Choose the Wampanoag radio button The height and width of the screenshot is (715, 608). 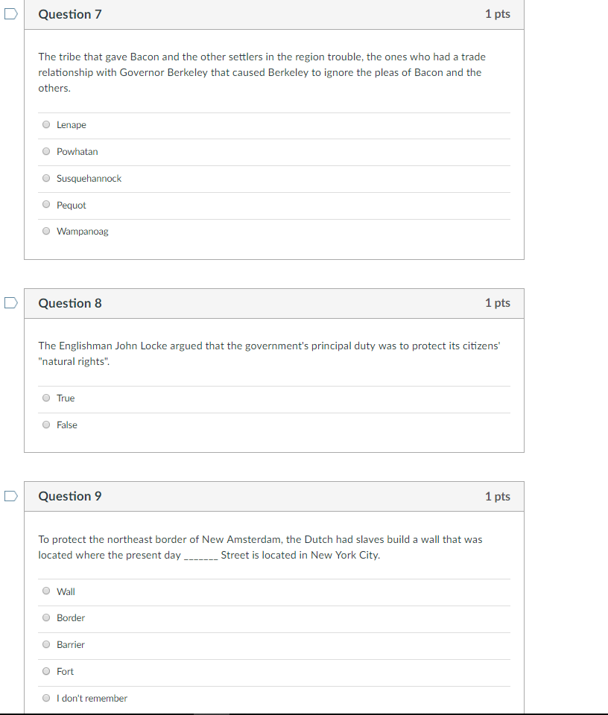(x=46, y=231)
